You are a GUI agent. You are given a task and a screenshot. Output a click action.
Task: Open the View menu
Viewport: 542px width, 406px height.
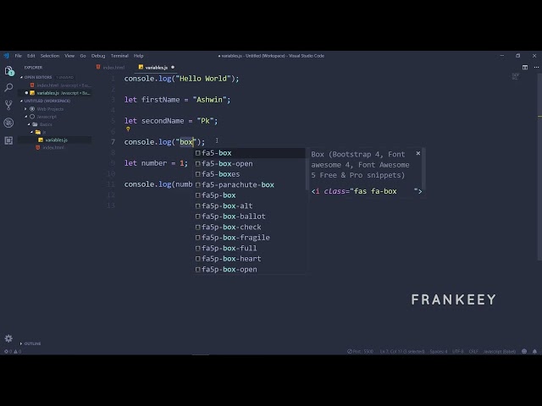click(x=69, y=56)
